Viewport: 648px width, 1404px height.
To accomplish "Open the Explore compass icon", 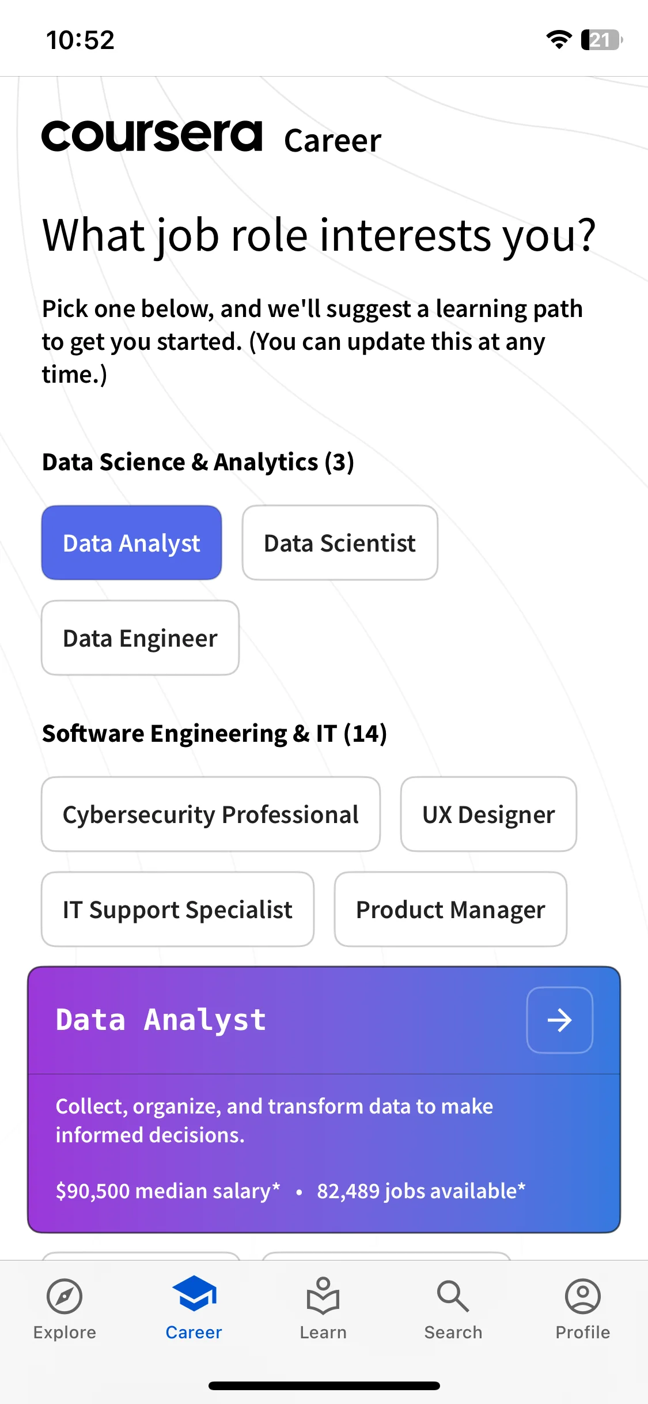I will click(x=65, y=1297).
